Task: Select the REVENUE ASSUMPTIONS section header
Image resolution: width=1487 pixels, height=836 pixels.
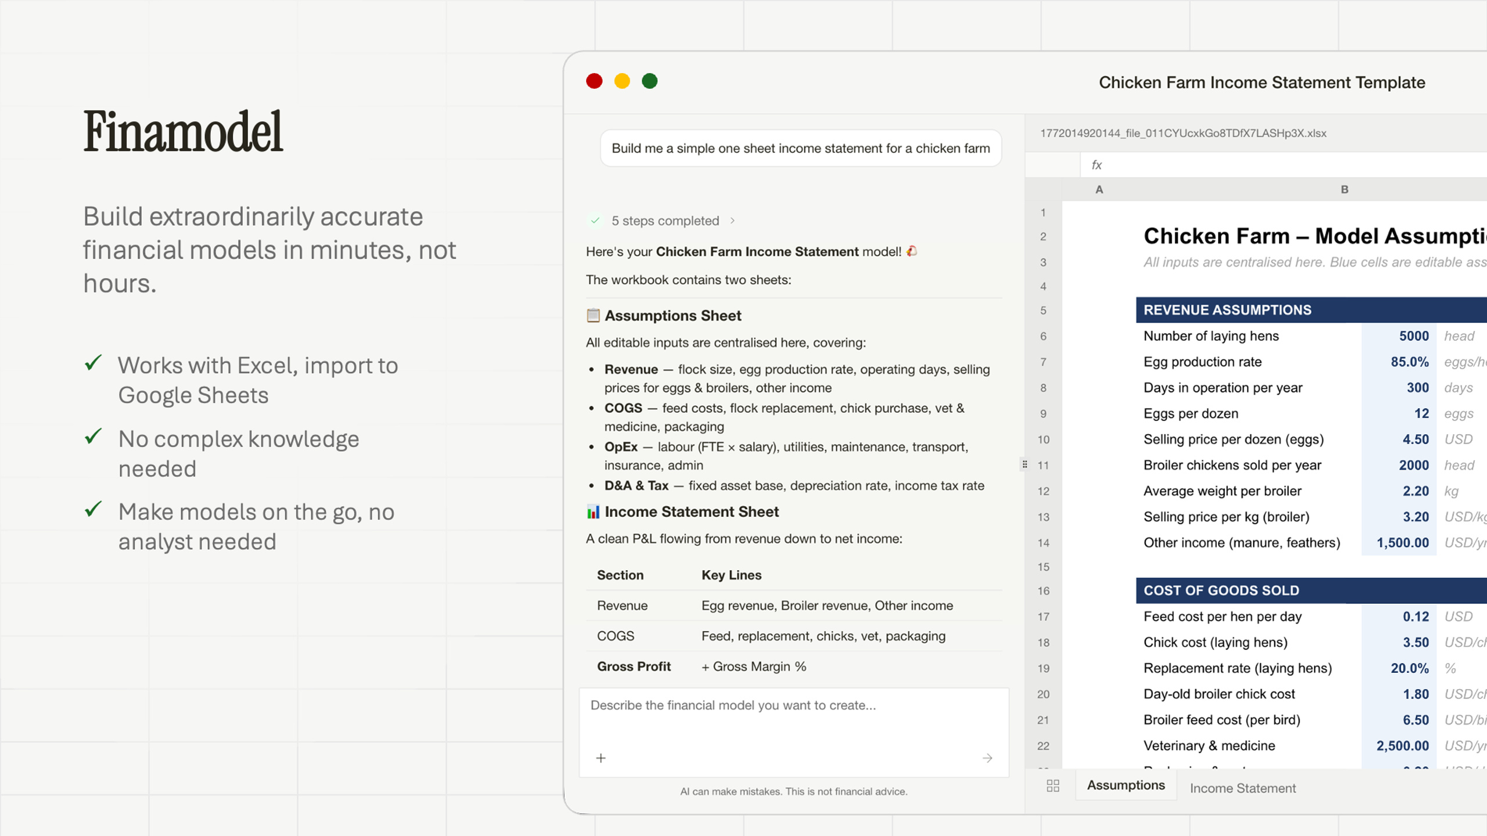Action: point(1312,310)
